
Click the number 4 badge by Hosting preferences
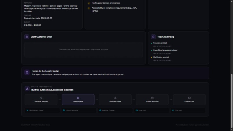(89, 3)
